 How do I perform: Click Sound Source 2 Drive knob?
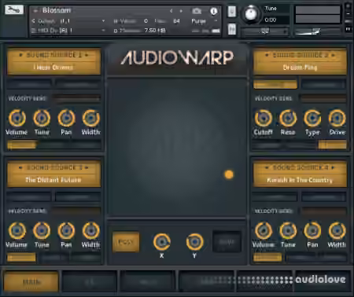coord(337,118)
